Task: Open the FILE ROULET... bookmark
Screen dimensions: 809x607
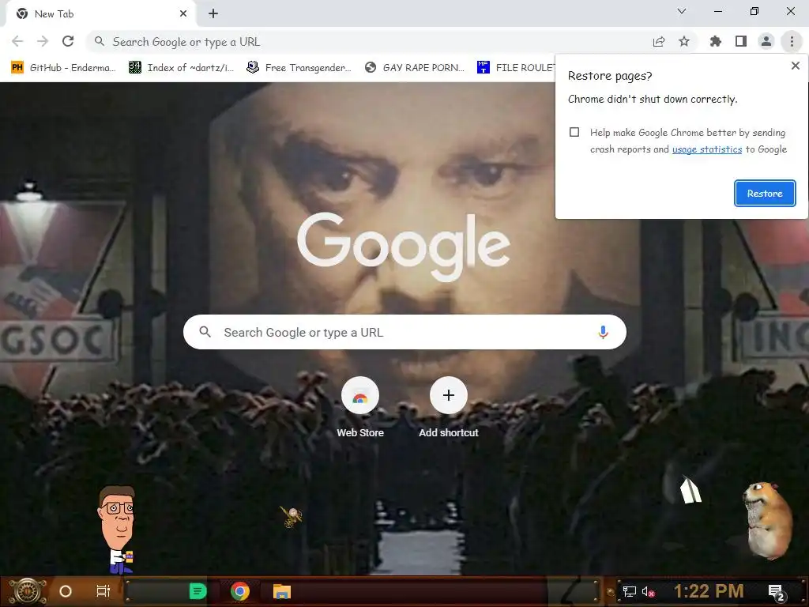Action: tap(515, 68)
